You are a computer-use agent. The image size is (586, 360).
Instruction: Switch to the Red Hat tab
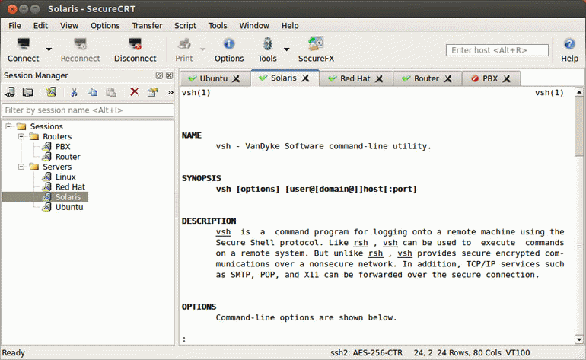pyautogui.click(x=355, y=78)
